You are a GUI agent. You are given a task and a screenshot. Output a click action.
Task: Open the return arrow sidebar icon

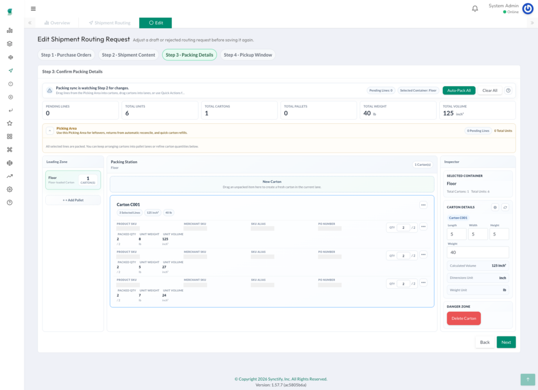11,110
